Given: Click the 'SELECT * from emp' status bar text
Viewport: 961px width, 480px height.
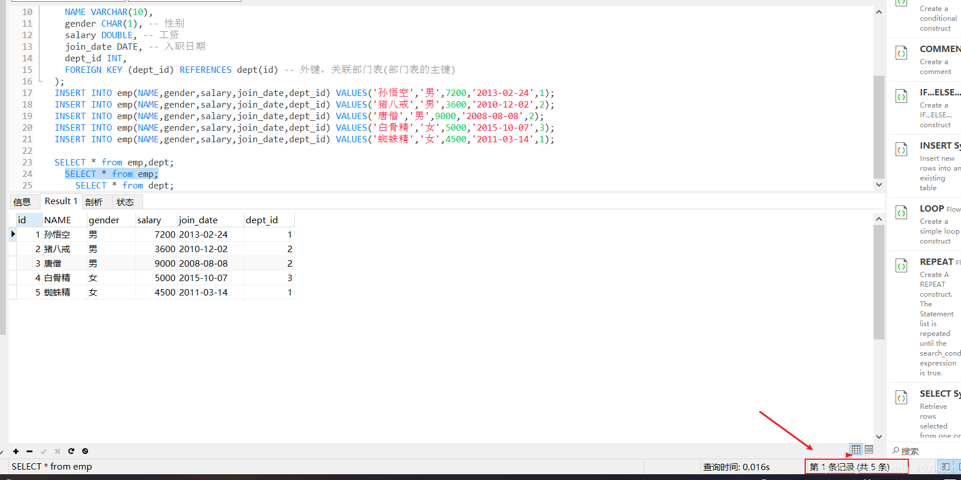Looking at the screenshot, I should [52, 466].
